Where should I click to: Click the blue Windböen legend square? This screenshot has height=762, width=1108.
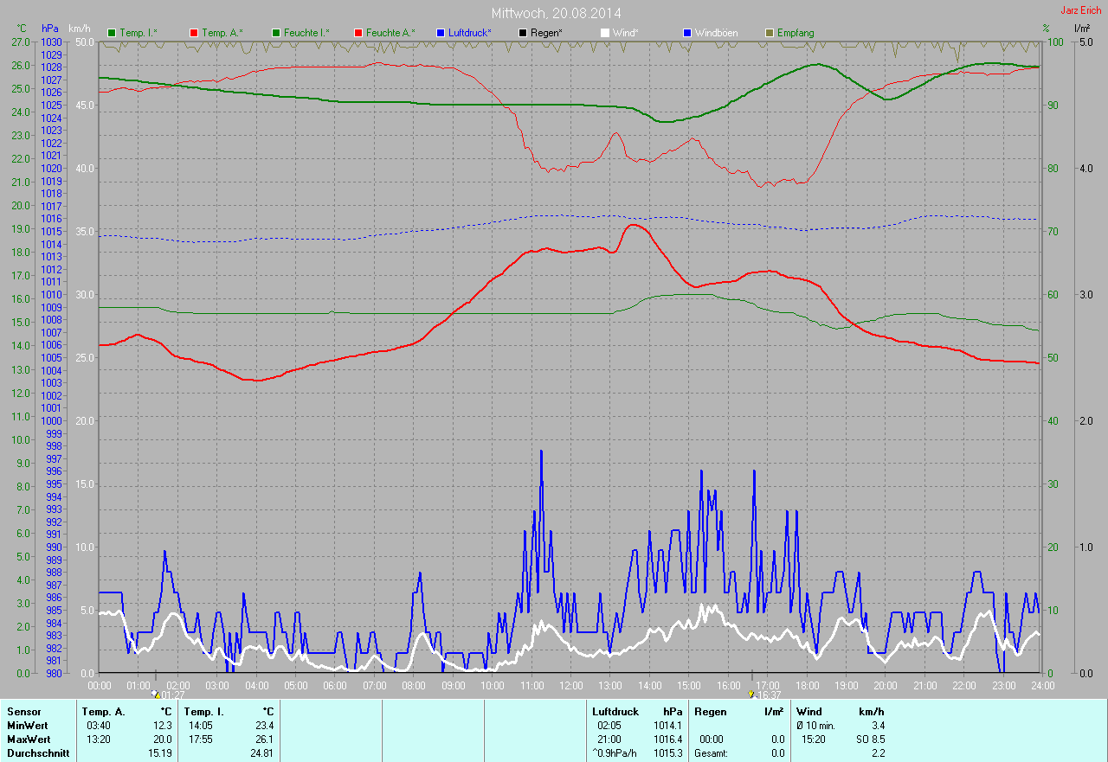[x=687, y=33]
